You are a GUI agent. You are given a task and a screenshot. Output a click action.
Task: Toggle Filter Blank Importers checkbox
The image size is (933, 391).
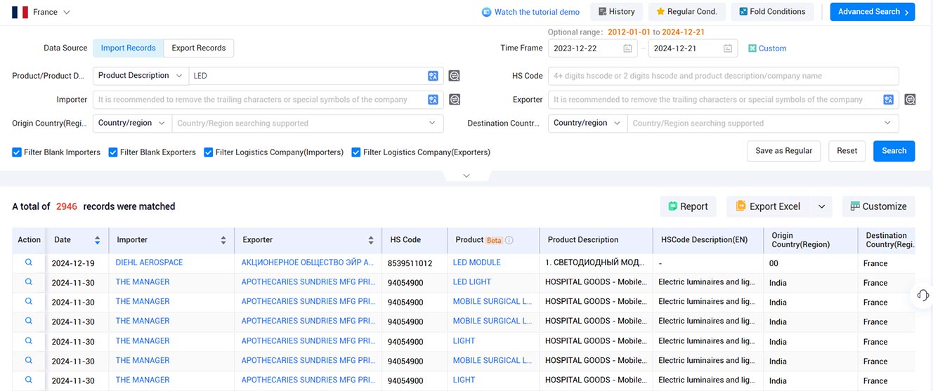tap(17, 152)
